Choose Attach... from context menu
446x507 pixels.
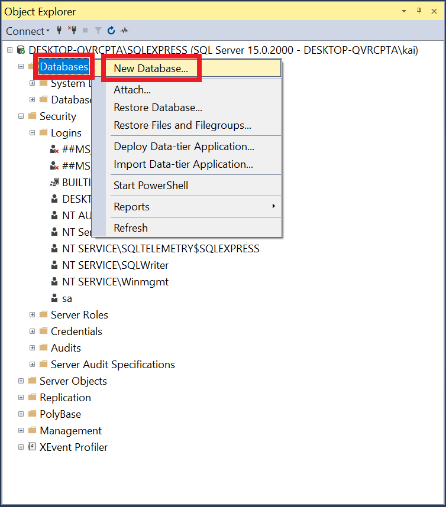click(x=193, y=90)
